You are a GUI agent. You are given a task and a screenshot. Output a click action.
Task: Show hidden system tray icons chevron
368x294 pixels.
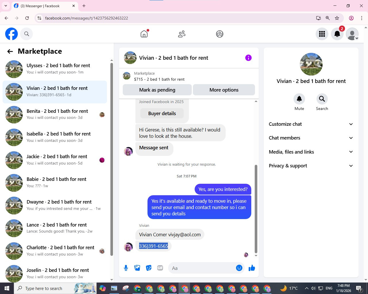(x=306, y=288)
